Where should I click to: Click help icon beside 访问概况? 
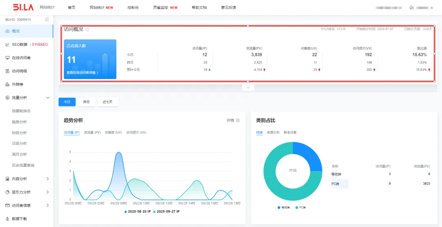(x=88, y=29)
